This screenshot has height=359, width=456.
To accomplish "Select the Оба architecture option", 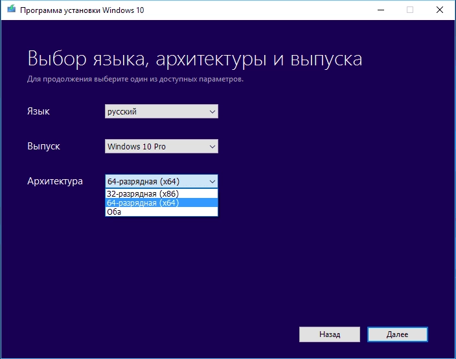I will pyautogui.click(x=161, y=212).
